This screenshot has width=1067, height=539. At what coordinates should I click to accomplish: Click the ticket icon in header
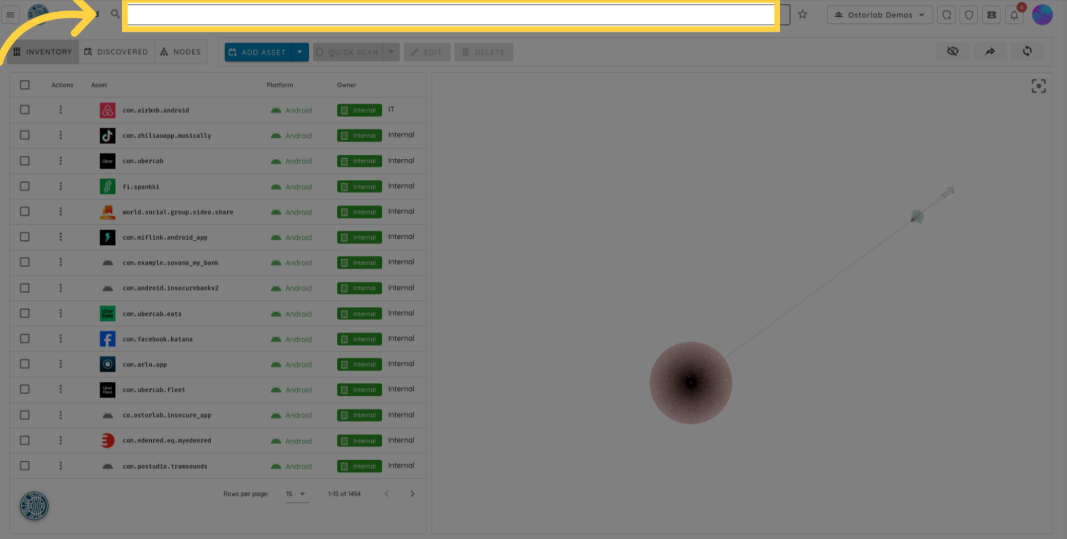(x=991, y=15)
